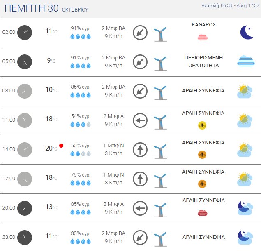The width and height of the screenshot is (261, 252).
Task: Click the northeast wind arrow at 08:00
Action: (140, 91)
